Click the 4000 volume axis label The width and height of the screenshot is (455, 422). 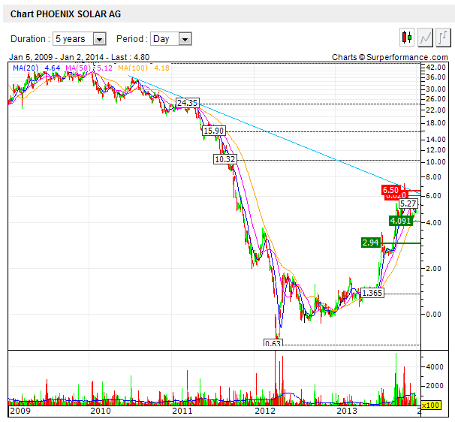tap(435, 367)
